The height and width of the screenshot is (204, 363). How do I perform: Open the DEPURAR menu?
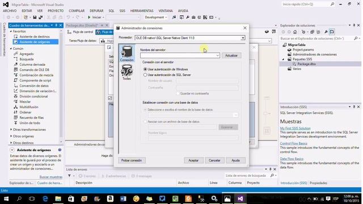pos(96,11)
